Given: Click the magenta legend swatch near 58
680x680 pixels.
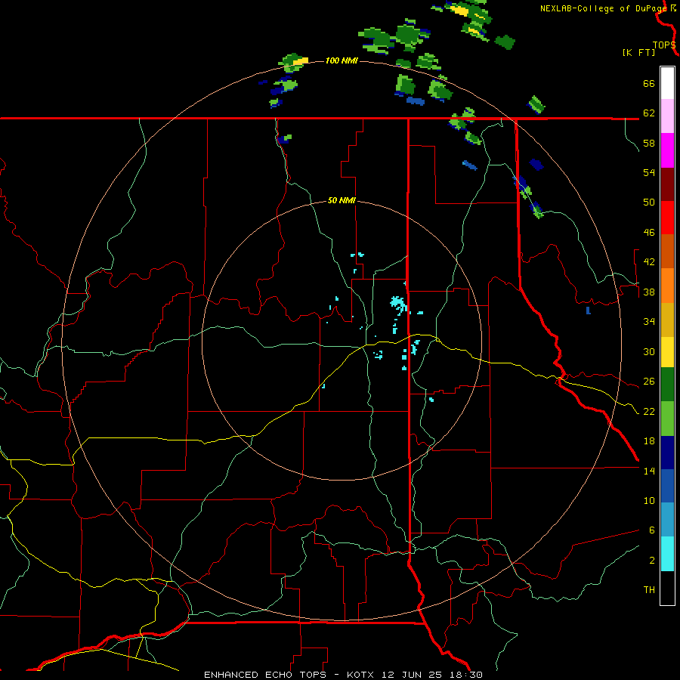Looking at the screenshot, I should coord(667,150).
